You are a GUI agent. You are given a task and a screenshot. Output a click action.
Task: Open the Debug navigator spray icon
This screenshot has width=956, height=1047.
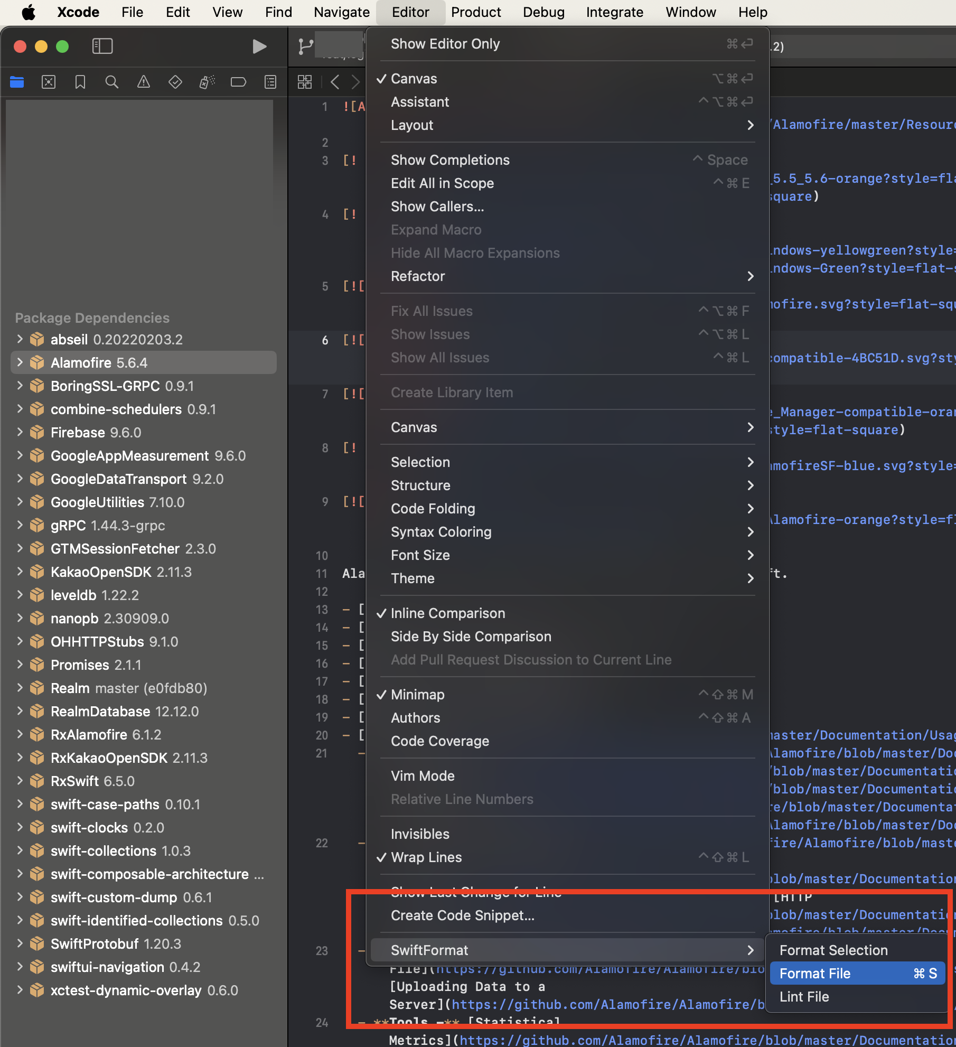pos(207,82)
